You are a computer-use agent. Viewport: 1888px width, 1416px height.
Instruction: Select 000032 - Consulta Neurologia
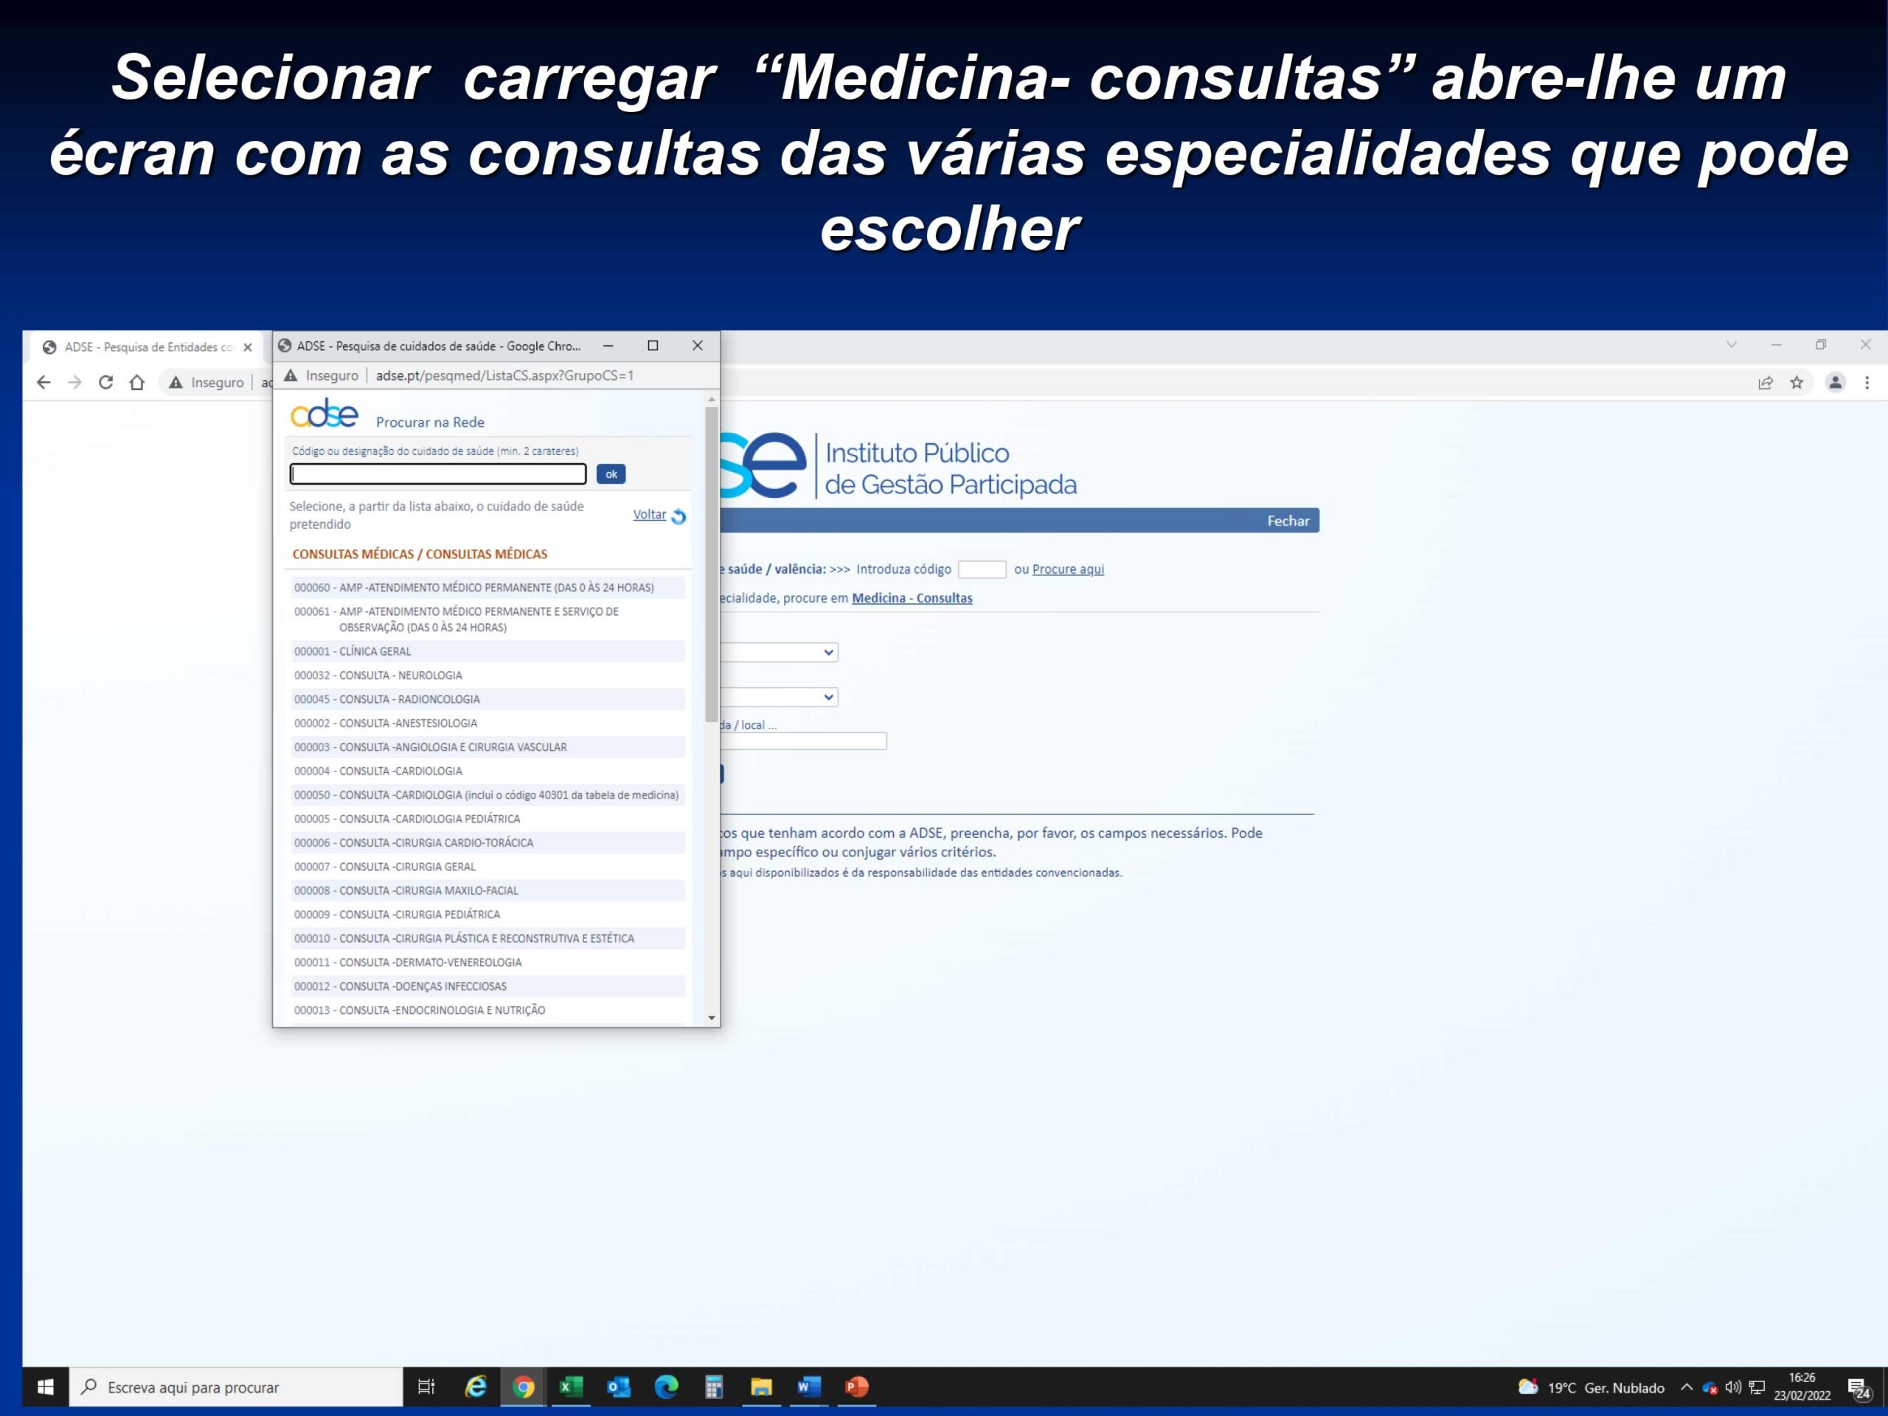[x=487, y=675]
